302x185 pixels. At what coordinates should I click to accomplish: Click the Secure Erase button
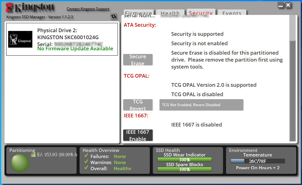click(x=138, y=60)
